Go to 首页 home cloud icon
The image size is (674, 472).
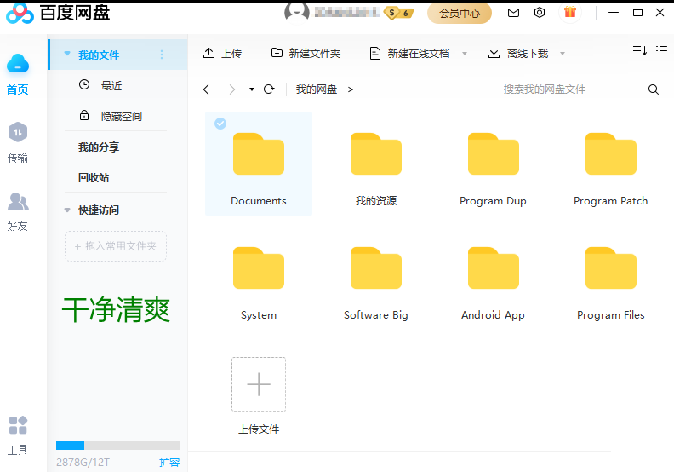pyautogui.click(x=18, y=74)
